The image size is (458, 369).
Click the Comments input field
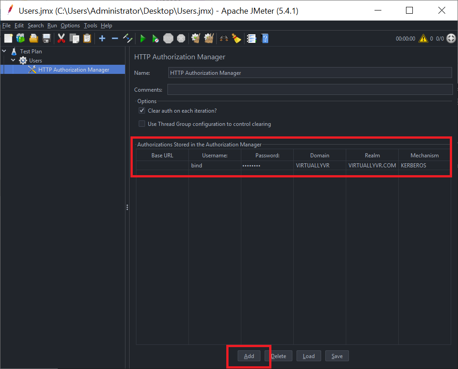tap(310, 89)
